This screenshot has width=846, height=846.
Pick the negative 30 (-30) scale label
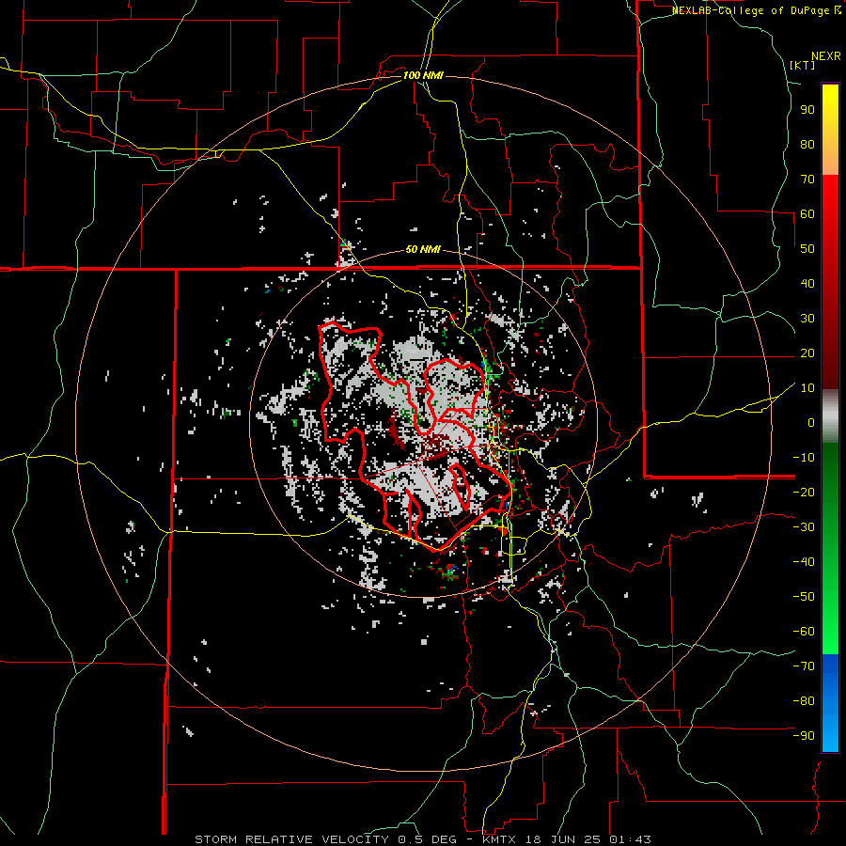coord(804,527)
